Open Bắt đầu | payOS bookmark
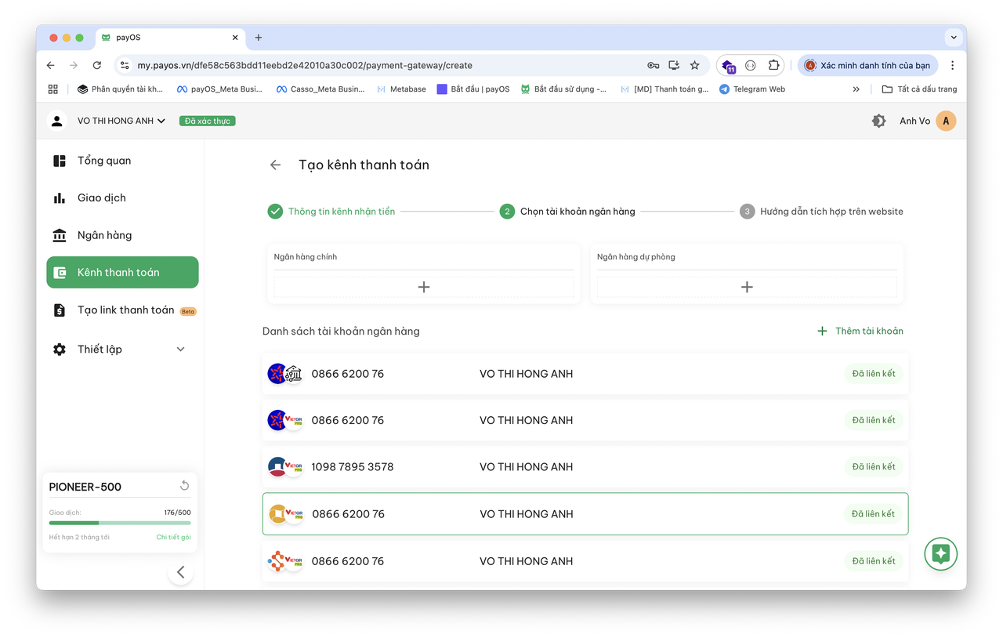This screenshot has width=1003, height=638. click(473, 89)
